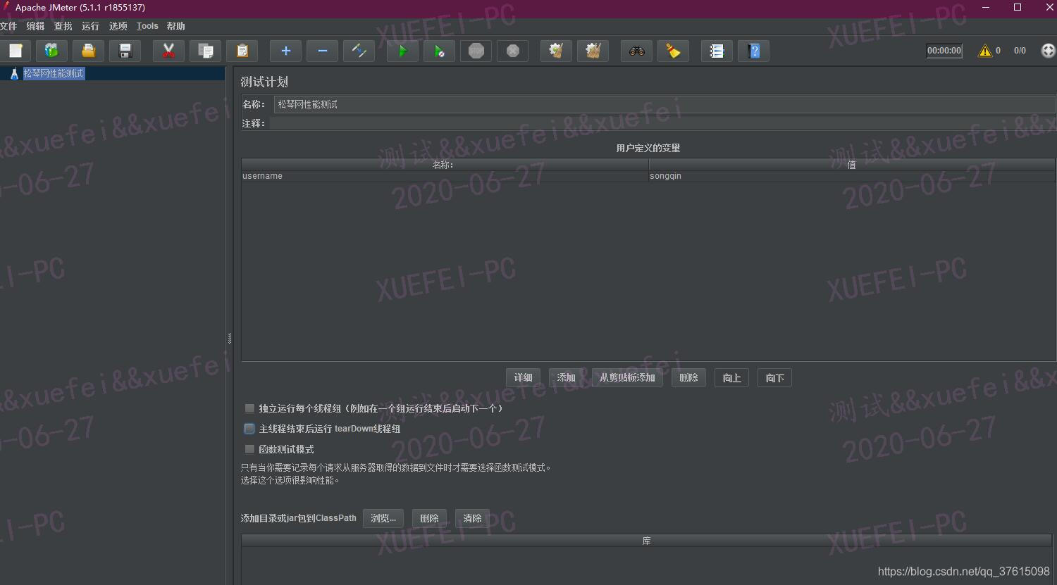Screen dimensions: 1057x585
Task: Click the 名称 input field
Action: point(665,104)
